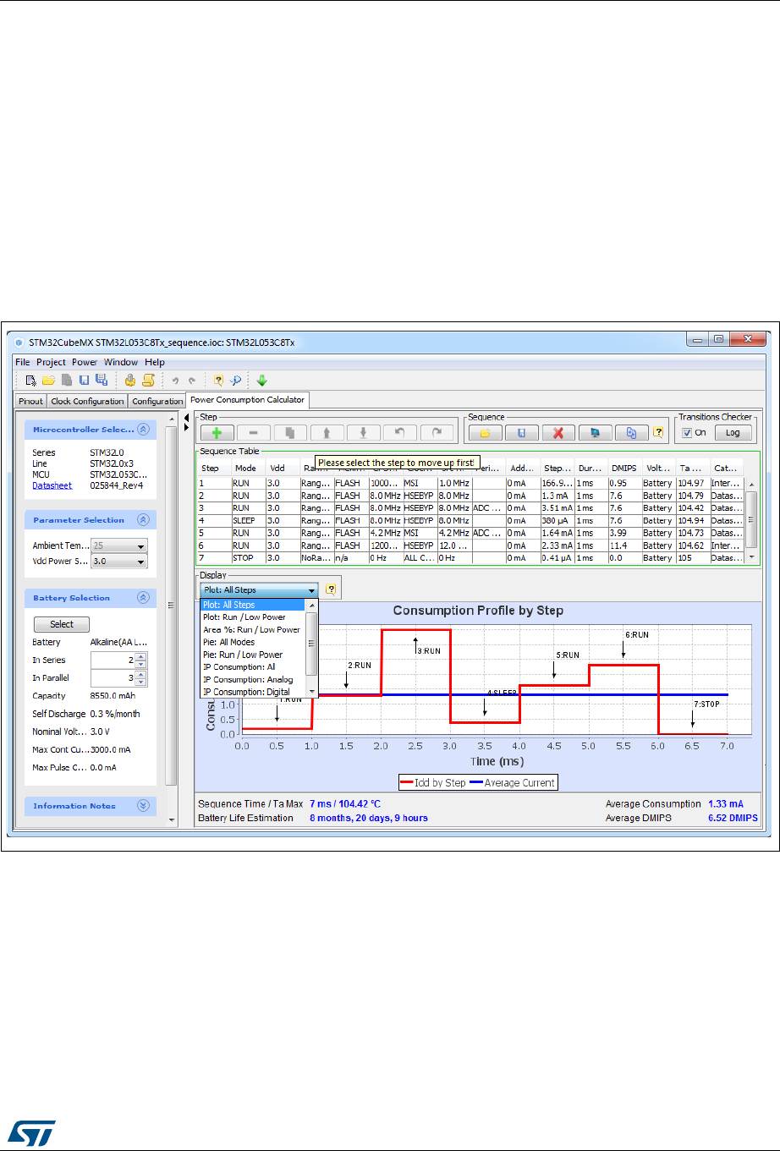Collapse the Microcontroller Selection panel

point(143,430)
